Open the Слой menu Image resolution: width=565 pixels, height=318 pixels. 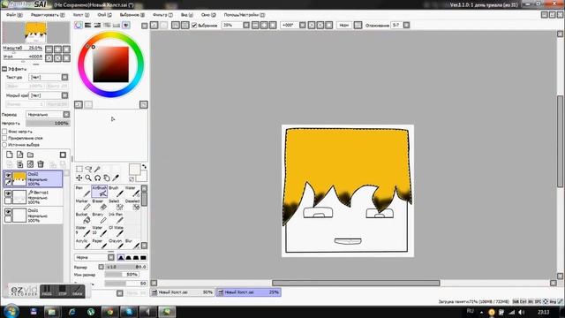tap(104, 15)
